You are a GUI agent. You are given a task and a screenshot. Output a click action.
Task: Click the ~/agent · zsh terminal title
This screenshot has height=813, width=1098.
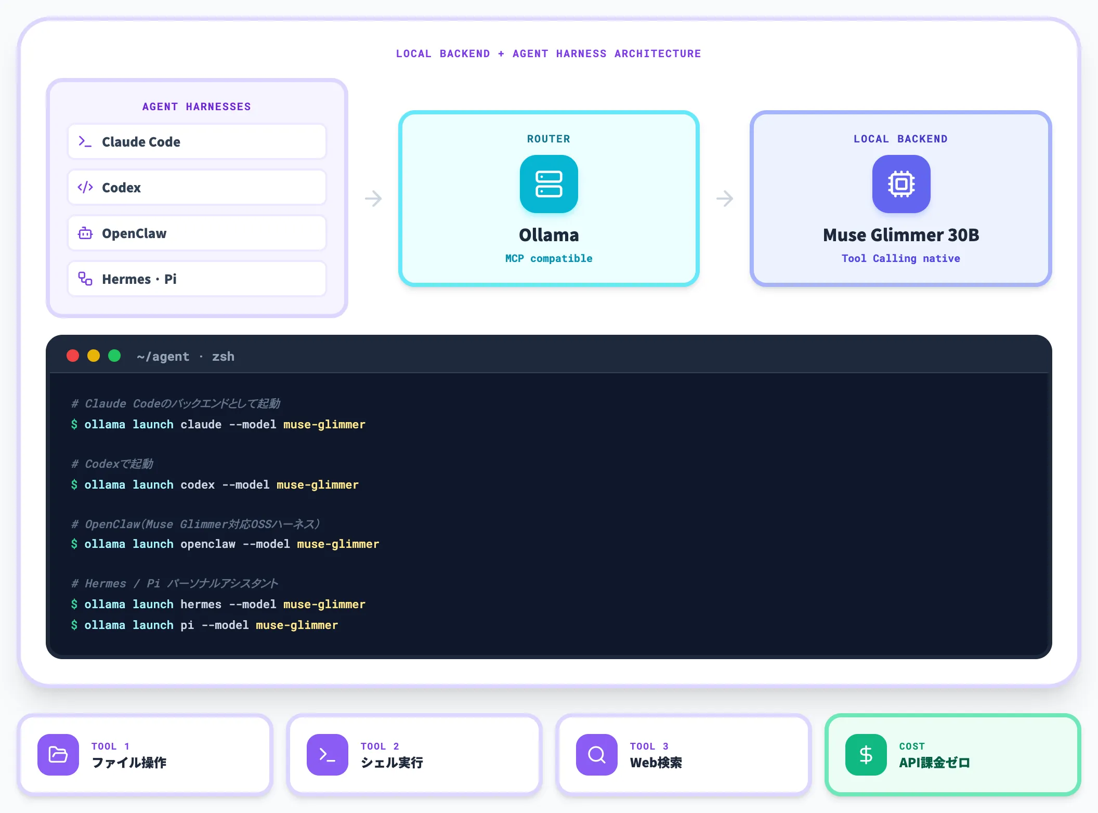click(186, 357)
